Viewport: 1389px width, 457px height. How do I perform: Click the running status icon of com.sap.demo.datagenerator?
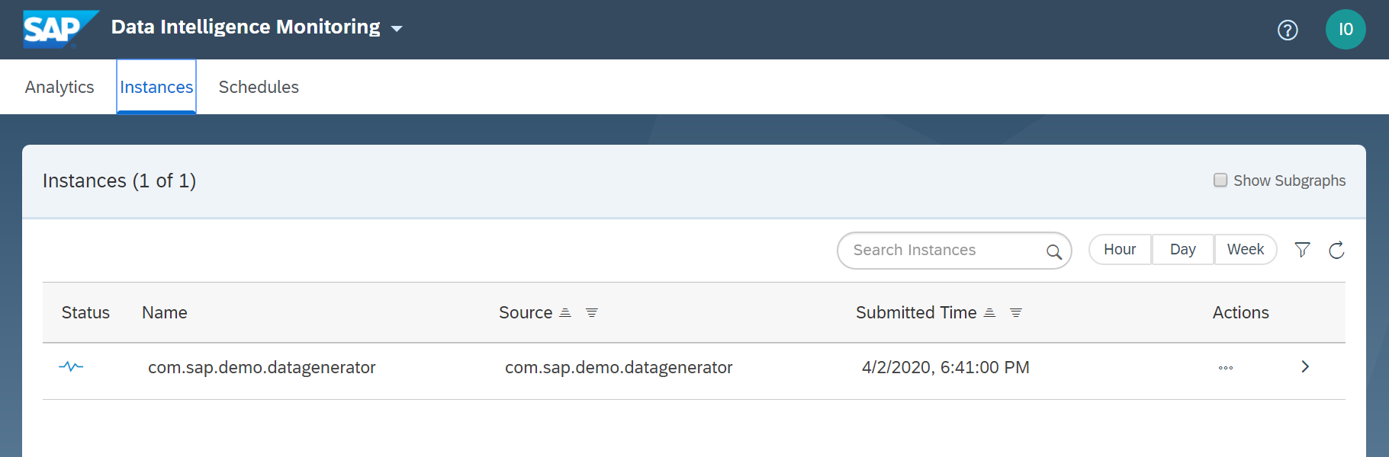click(71, 366)
